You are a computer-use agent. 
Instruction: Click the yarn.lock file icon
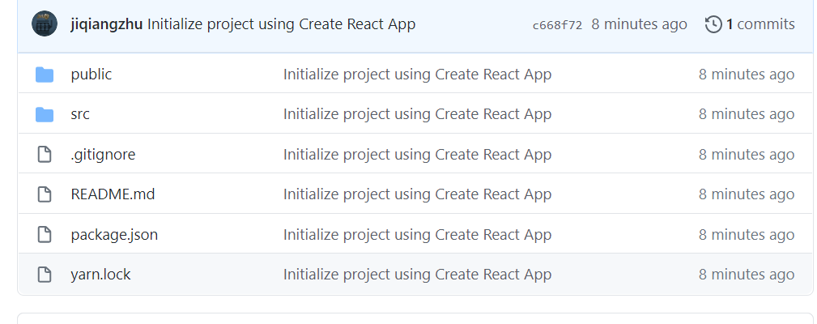[x=45, y=275]
